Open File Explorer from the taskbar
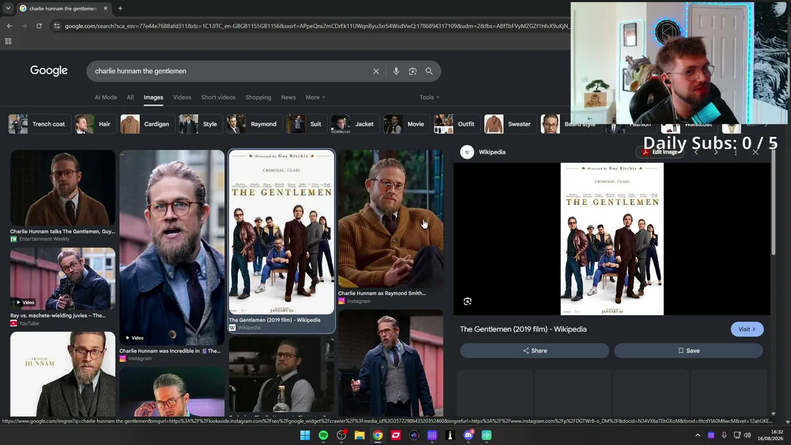This screenshot has width=791, height=445. (x=359, y=435)
